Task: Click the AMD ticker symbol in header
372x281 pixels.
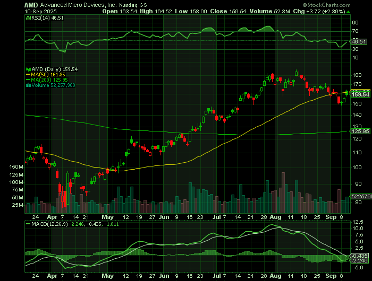Action: (31, 5)
